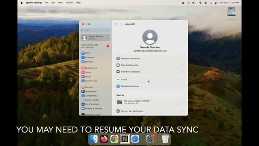Click the red iCloud sync alert badge

[x=108, y=46]
